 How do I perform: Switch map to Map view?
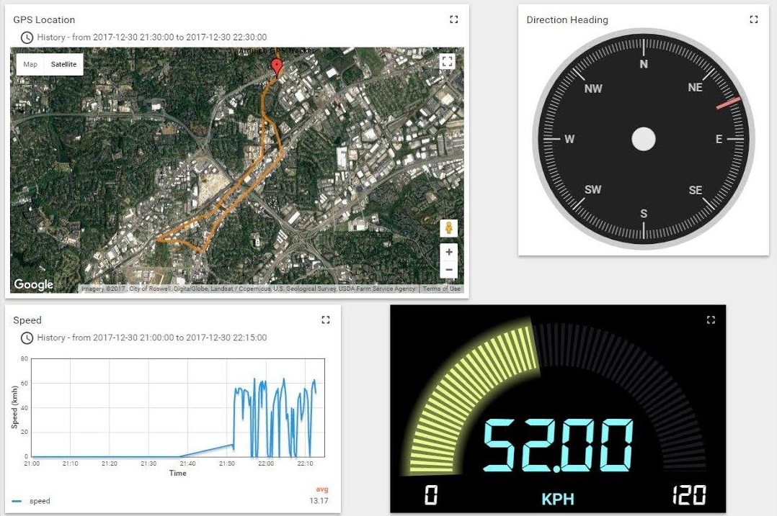30,64
